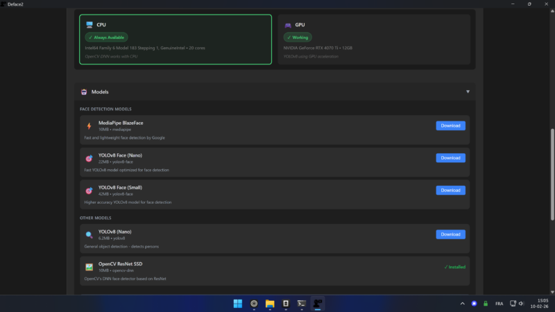Click the vertical scrollbar thumb

point(552,175)
